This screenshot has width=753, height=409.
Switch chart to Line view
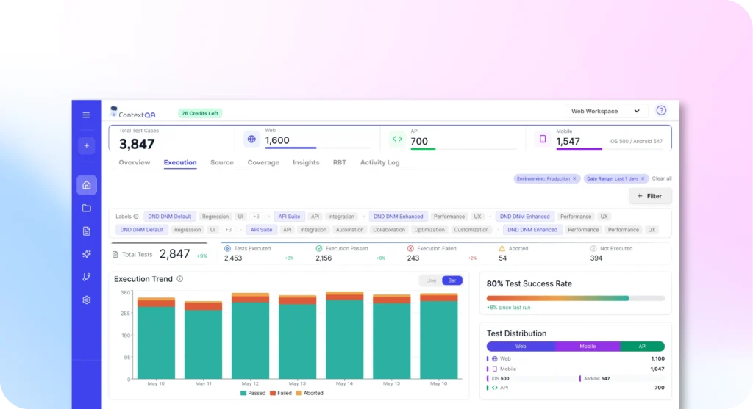(431, 280)
